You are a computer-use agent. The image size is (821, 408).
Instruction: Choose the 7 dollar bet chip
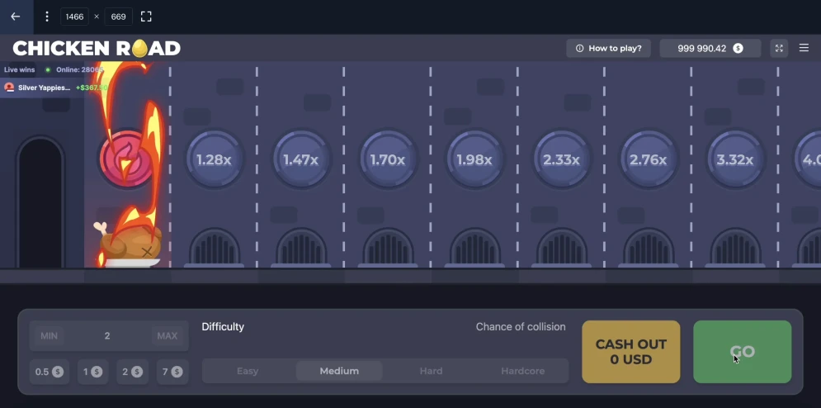pos(172,372)
